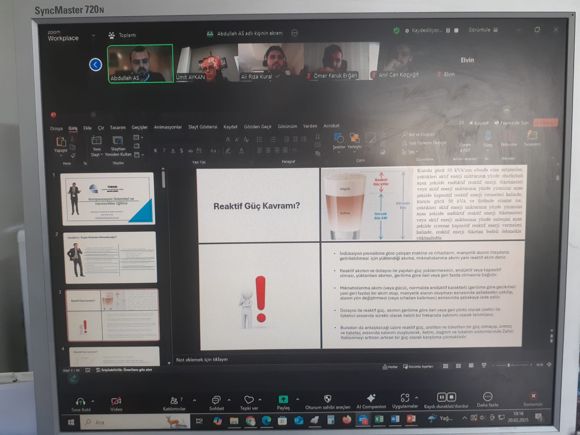This screenshot has height=435, width=580.
Task: Click the Tepki ver heart icon
Action: coord(249,400)
